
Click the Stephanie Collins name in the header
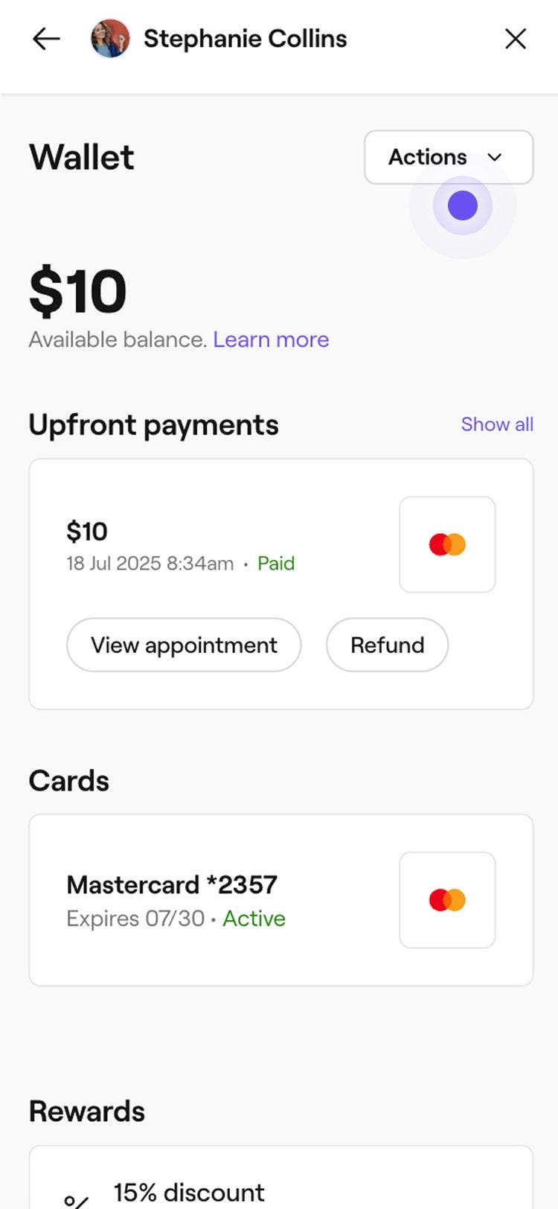246,39
